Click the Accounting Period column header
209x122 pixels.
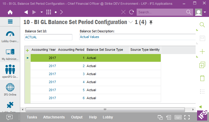[71, 50]
